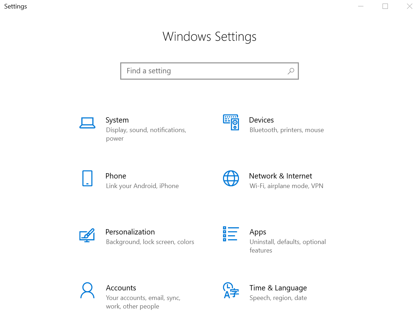Image resolution: width=418 pixels, height=323 pixels.
Task: Open the Personalization heading text
Action: point(130,232)
